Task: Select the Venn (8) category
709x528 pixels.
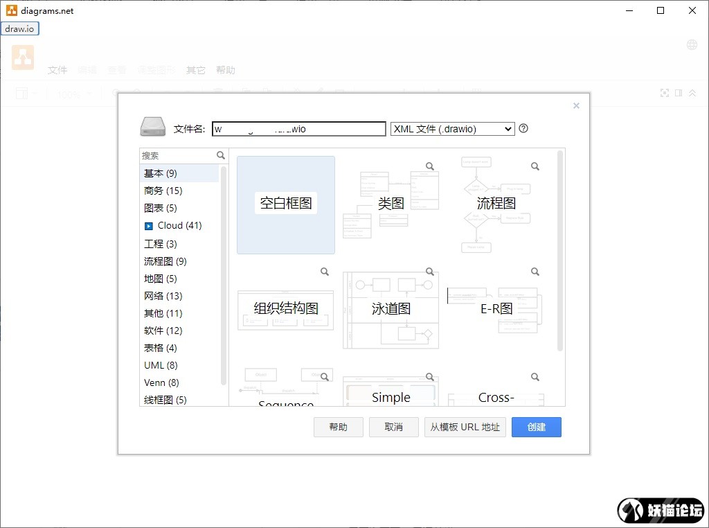Action: click(x=179, y=382)
